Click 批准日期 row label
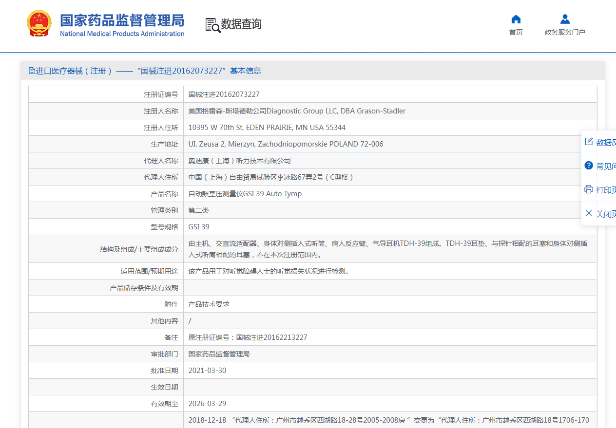Screen dimensions: 616x428 (x=164, y=371)
